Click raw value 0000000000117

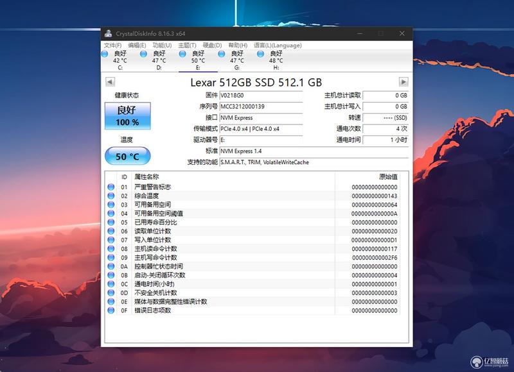pos(375,249)
